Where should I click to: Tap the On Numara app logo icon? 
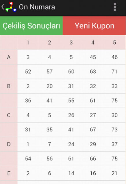11,7
